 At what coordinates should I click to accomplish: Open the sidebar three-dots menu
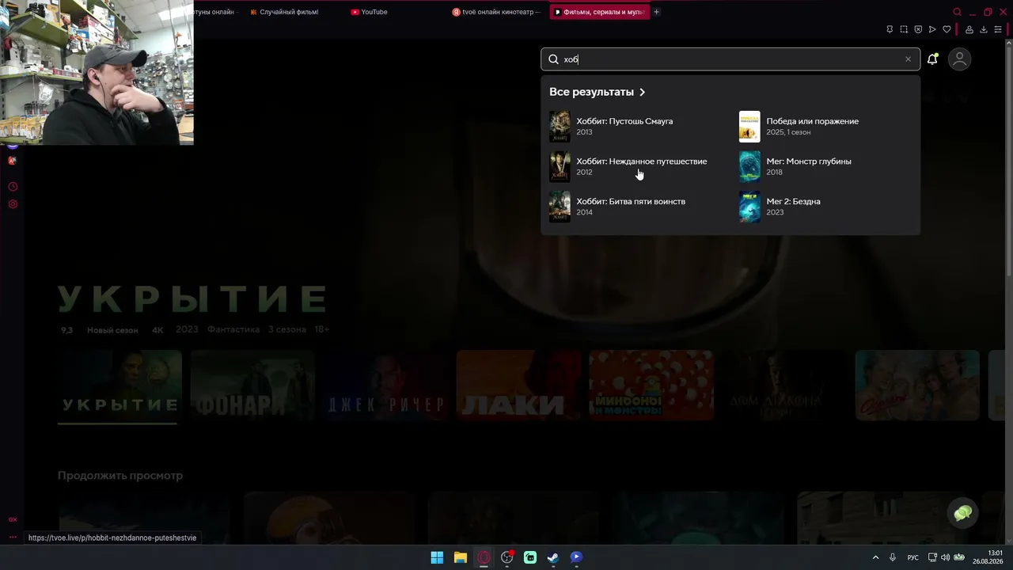click(13, 538)
